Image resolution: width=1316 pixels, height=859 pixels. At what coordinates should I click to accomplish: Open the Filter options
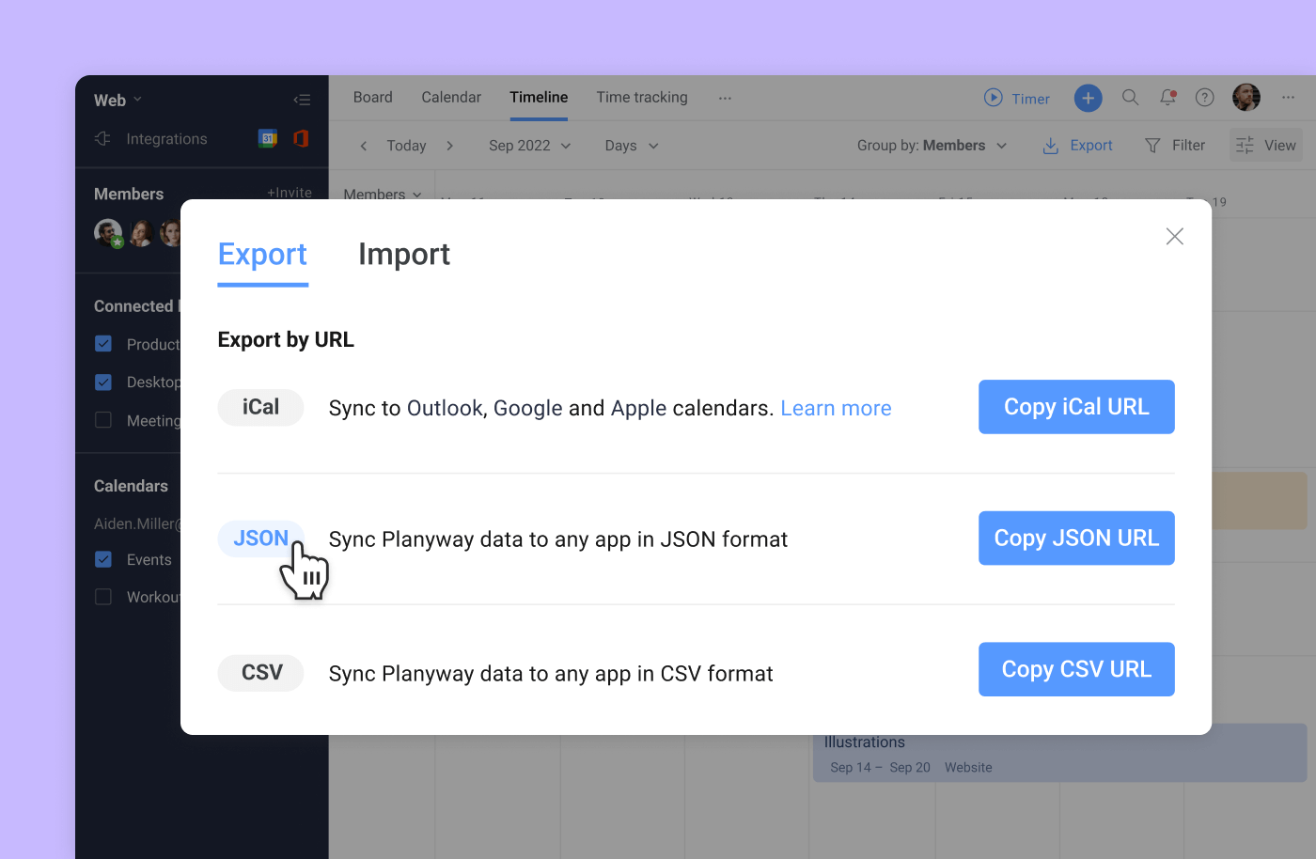[x=1175, y=145]
